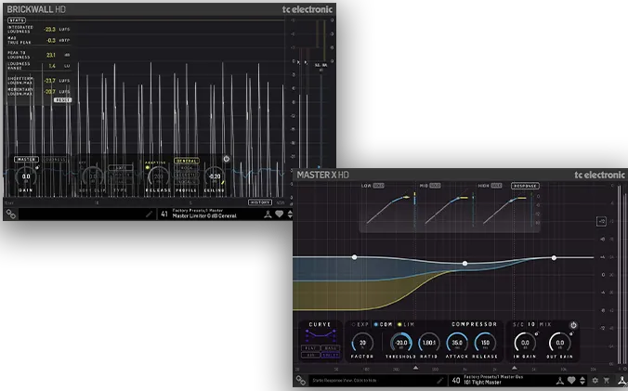The width and height of the screenshot is (628, 391).
Task: Select the highlighted Smiley curve button
Action: pos(331,355)
